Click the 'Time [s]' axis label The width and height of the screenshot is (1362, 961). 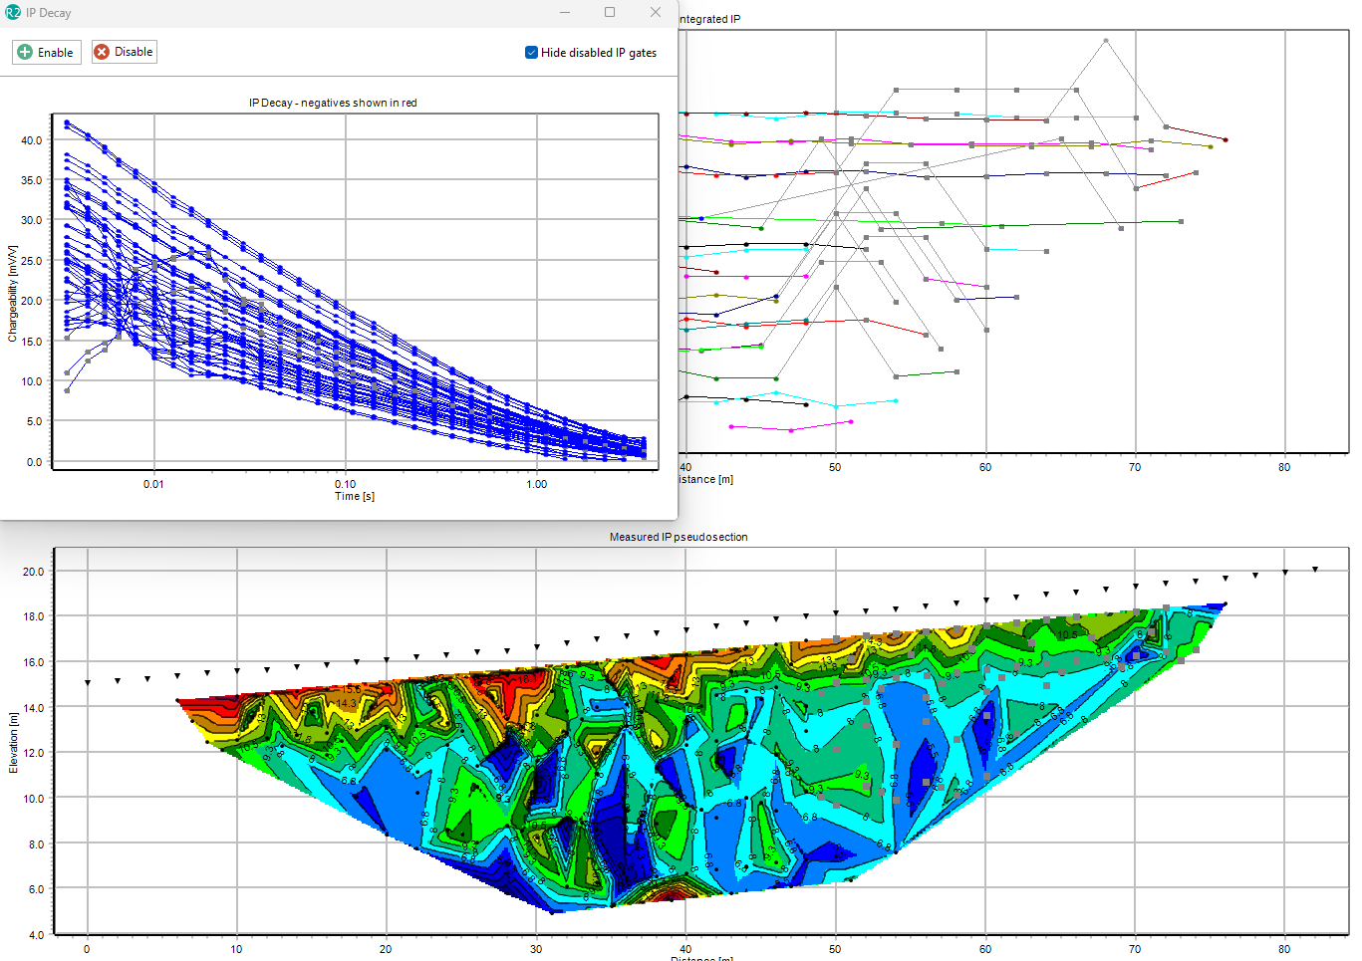coord(355,496)
